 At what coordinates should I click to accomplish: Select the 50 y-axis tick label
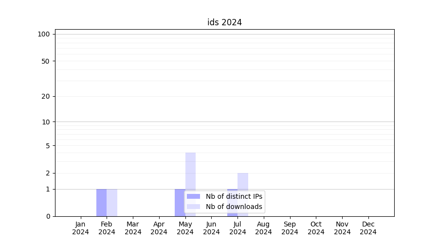[x=45, y=61]
